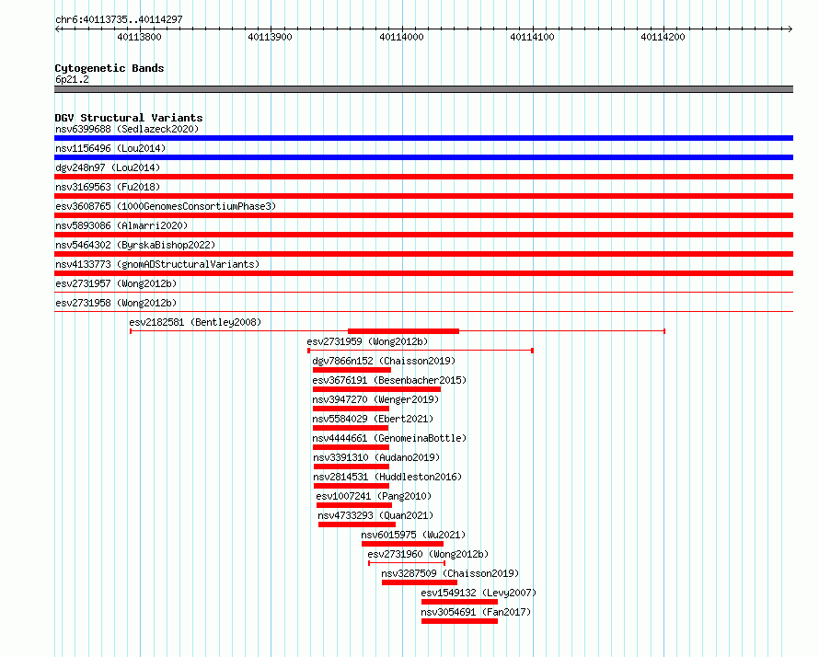Click the thick red segment of esv2182581
The height and width of the screenshot is (657, 819).
click(403, 331)
